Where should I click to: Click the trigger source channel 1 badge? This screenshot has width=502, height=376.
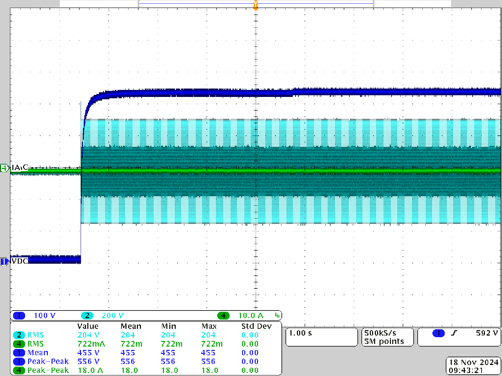[x=438, y=333]
